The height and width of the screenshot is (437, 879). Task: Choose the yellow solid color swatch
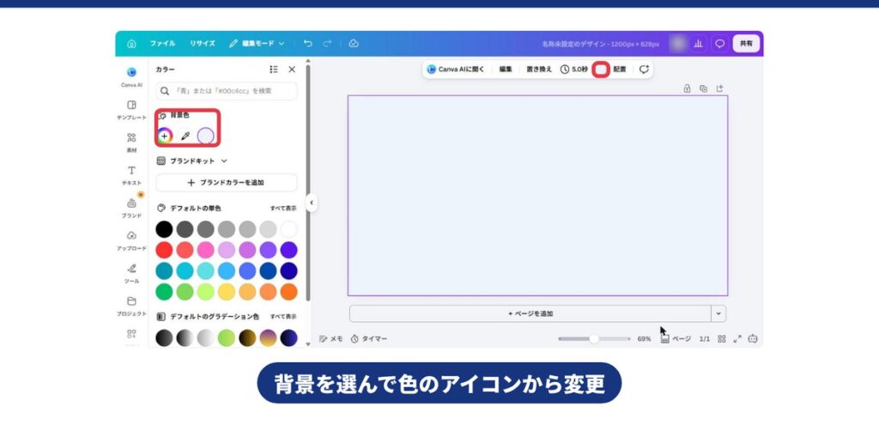tap(227, 292)
